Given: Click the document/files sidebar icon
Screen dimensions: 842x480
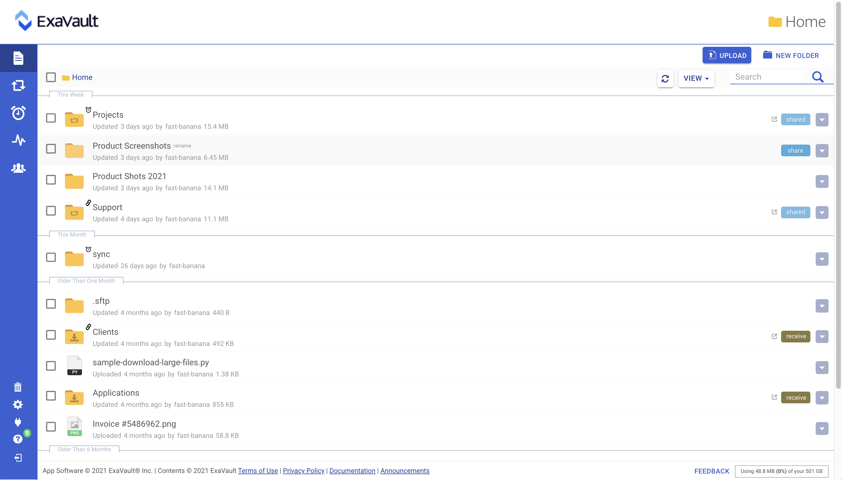Looking at the screenshot, I should pyautogui.click(x=18, y=57).
